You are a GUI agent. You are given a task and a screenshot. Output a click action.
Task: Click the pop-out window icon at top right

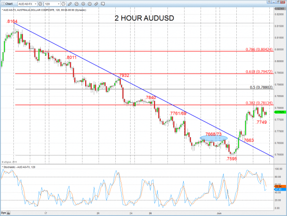click(x=269, y=2)
